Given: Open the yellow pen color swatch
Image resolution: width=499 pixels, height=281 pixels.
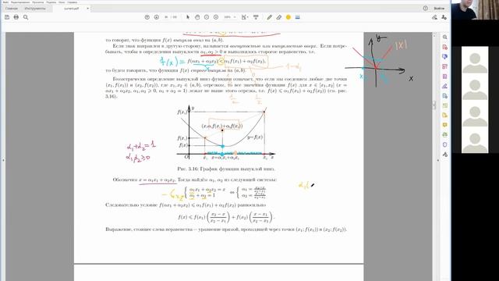Looking at the screenshot, I should coord(288,17).
